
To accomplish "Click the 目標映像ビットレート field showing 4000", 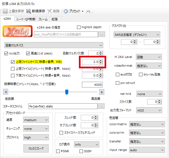I will (x=92, y=84).
